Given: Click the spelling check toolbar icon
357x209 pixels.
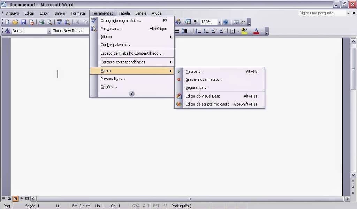Looking at the screenshot, I should tap(59, 22).
